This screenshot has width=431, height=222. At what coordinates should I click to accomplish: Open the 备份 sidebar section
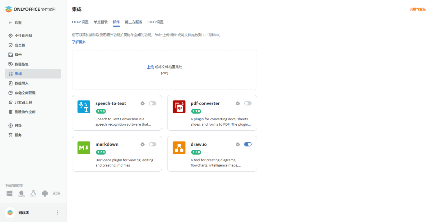point(33,55)
